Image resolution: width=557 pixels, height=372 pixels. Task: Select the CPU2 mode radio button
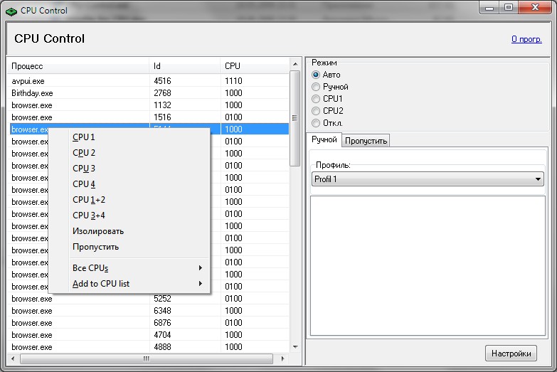tap(315, 111)
